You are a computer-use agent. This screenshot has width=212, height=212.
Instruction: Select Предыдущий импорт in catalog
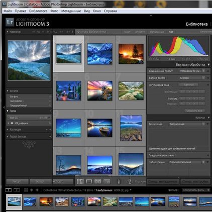[x=29, y=105]
